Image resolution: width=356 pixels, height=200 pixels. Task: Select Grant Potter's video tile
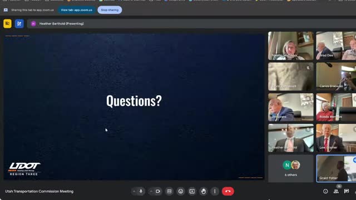tap(336, 168)
